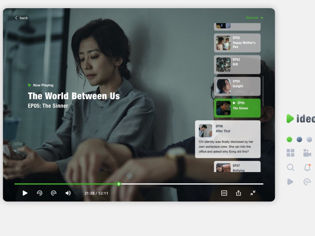Open EP06 After That episode card
Image resolution: width=315 pixels, height=236 pixels.
pos(228,139)
